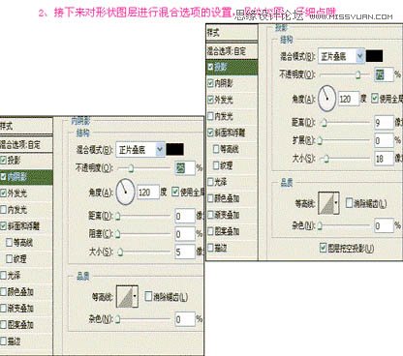The width and height of the screenshot is (403, 356).
Task: Click opacity percent field in Drop Shadow dialog
Action: click(384, 74)
